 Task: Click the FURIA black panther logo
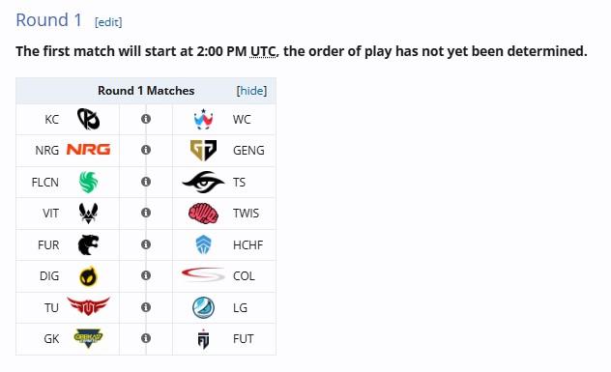point(88,245)
